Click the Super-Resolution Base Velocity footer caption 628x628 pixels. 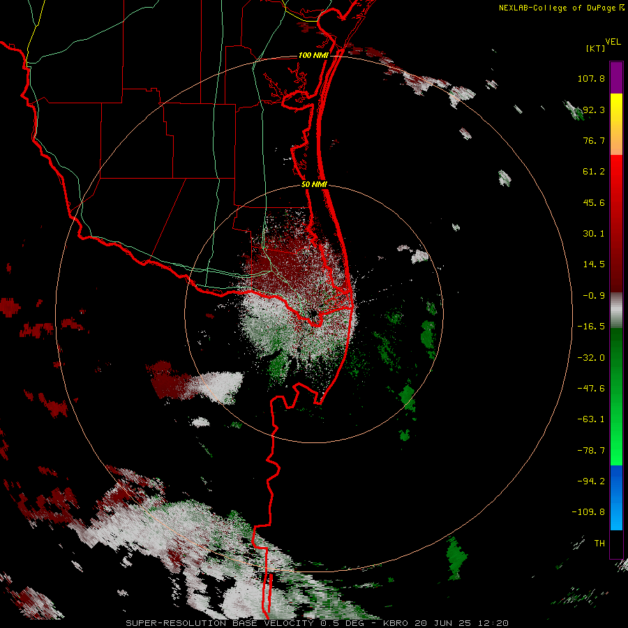pos(317,623)
